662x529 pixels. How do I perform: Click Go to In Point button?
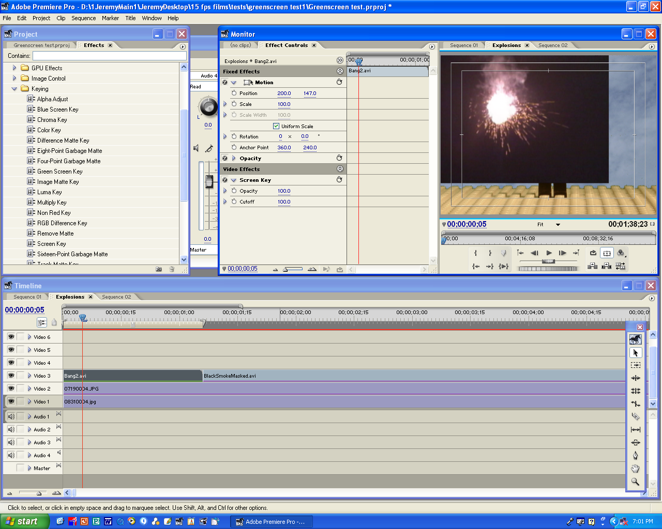(476, 267)
